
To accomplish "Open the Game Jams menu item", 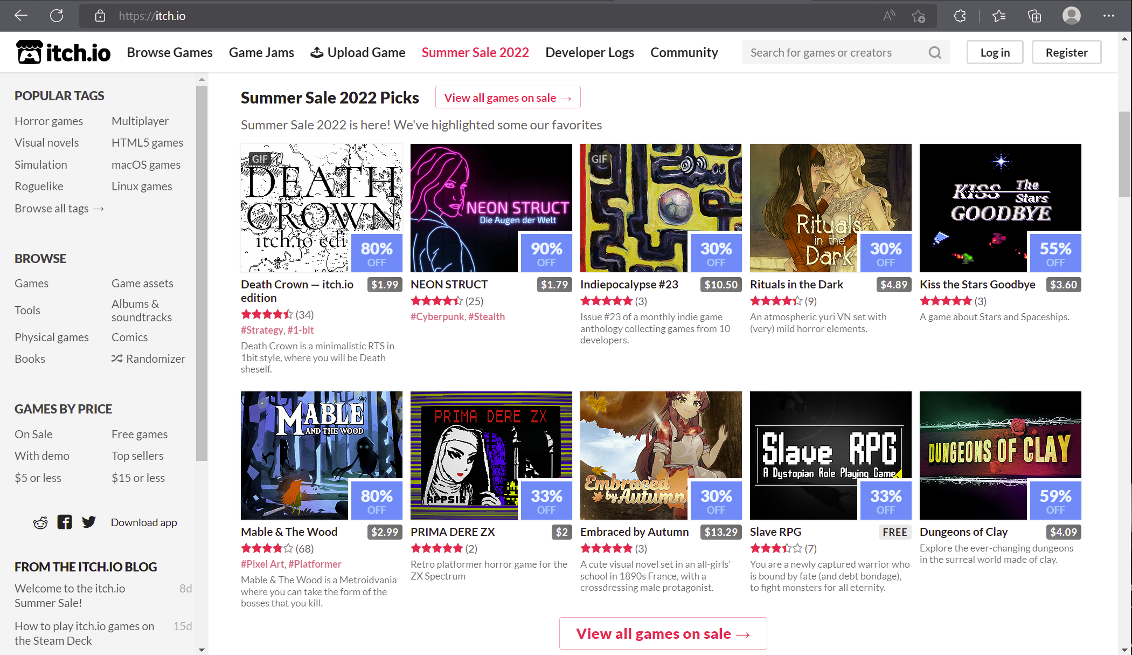I will point(261,52).
